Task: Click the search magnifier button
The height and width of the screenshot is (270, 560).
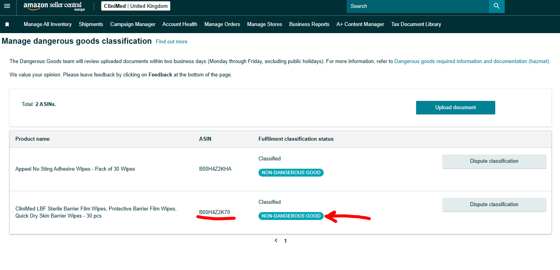Action: (497, 6)
